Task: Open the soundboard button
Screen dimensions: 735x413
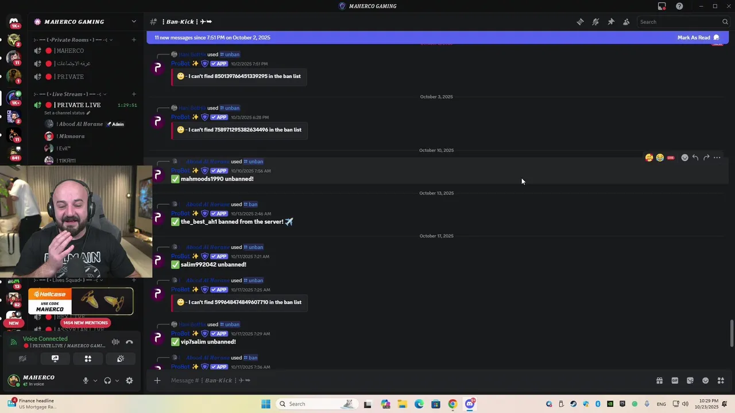Action: [x=121, y=359]
